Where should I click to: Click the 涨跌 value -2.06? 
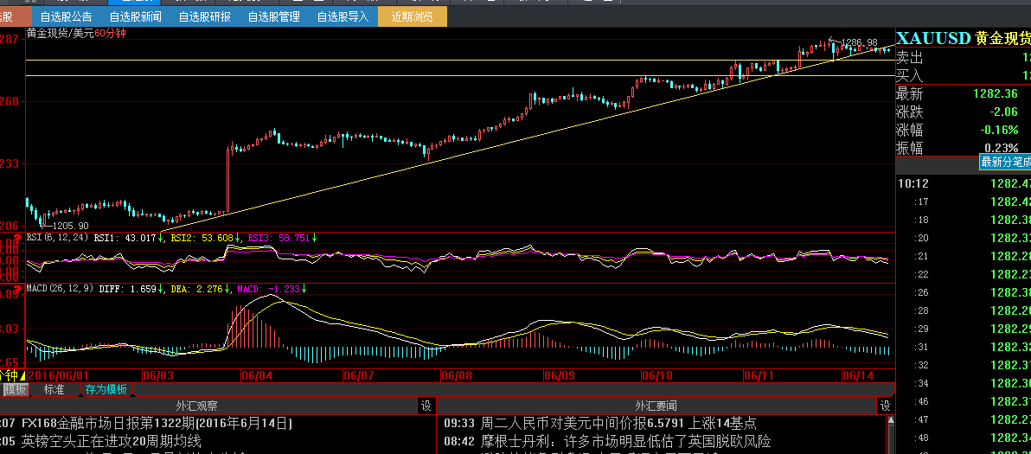click(x=1005, y=112)
